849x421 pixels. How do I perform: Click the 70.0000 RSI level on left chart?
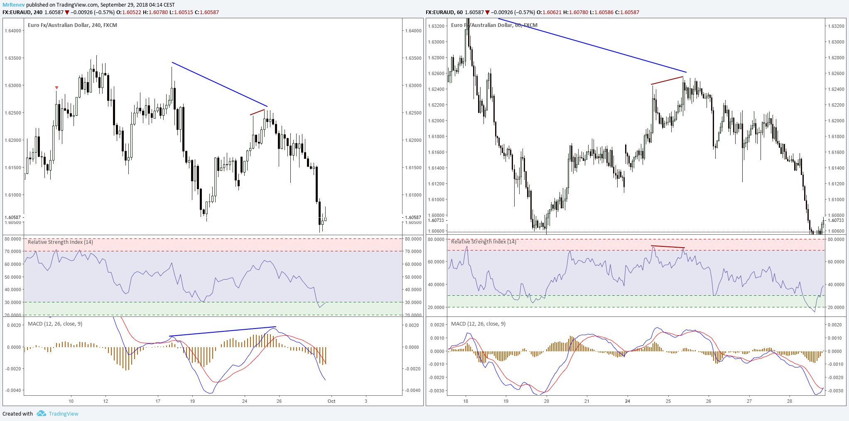pyautogui.click(x=12, y=251)
